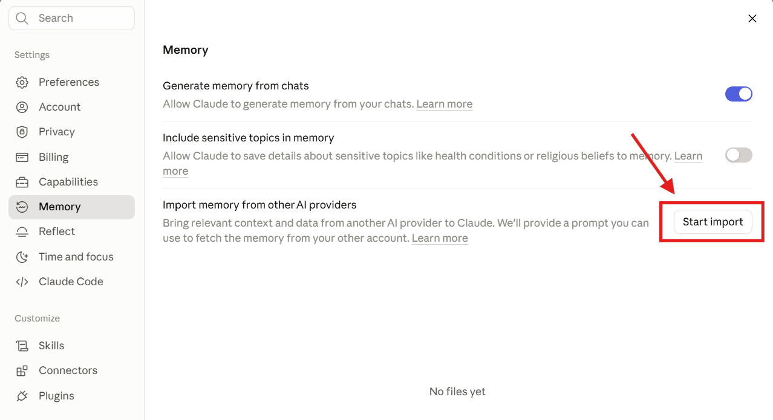Viewport: 773px width, 420px height.
Task: Close the settings dialog with X
Action: pyautogui.click(x=752, y=19)
